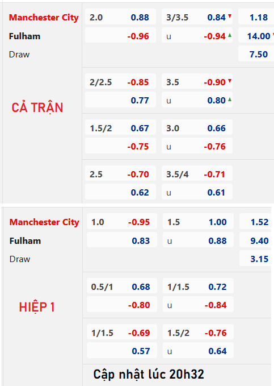Click the red down arrow beside -0.90
The width and height of the screenshot is (274, 386).
click(230, 81)
